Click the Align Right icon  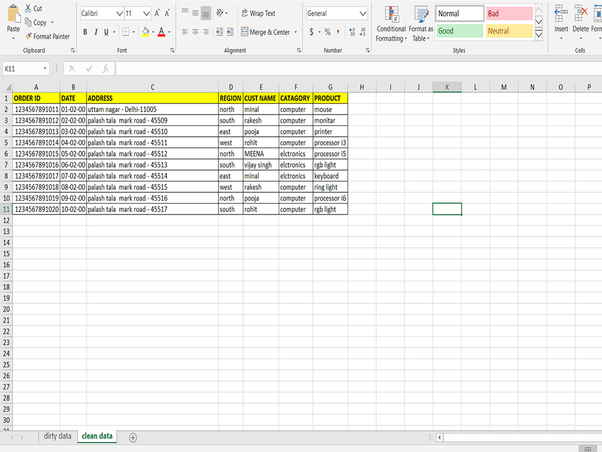click(x=206, y=31)
